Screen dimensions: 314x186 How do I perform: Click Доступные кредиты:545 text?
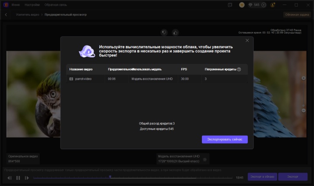157,129
